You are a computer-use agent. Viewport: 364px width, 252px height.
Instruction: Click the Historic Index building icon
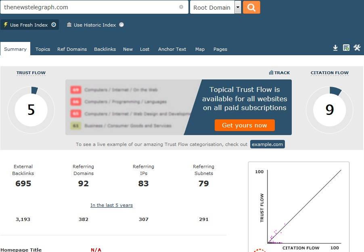pos(69,25)
